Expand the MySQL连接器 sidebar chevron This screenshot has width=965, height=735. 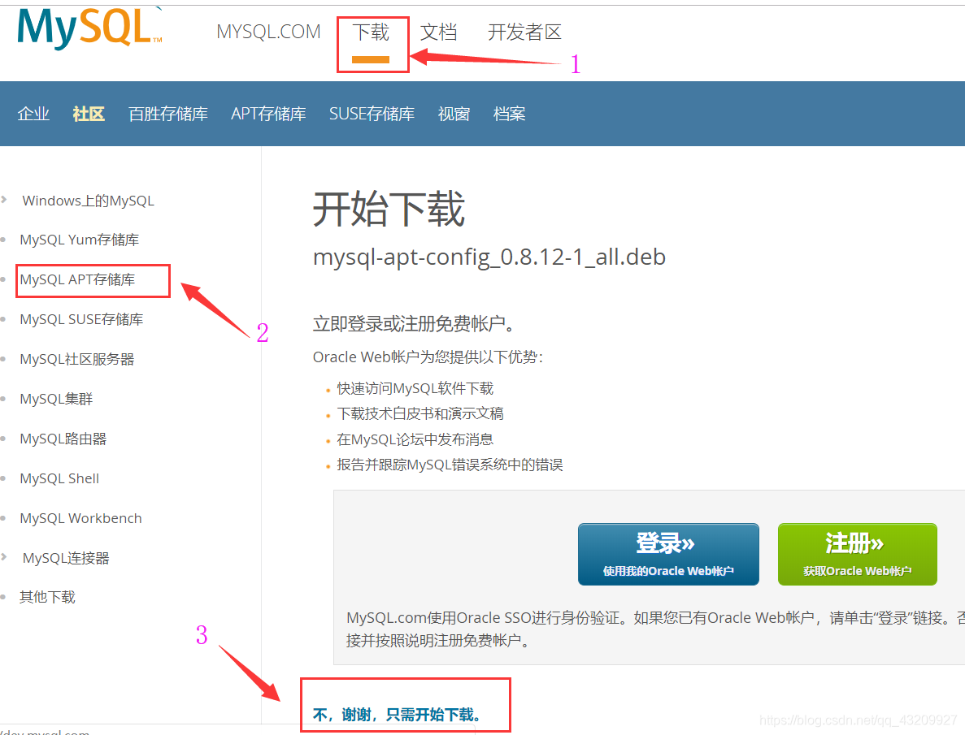[x=4, y=556]
